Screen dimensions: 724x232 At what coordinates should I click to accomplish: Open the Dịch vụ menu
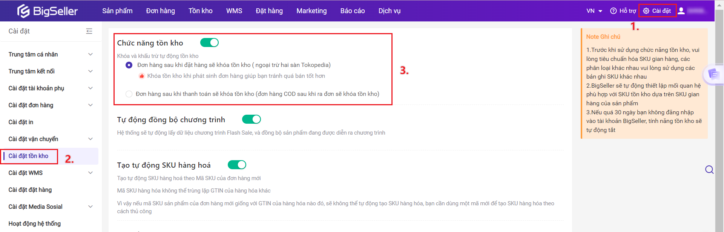pyautogui.click(x=390, y=11)
